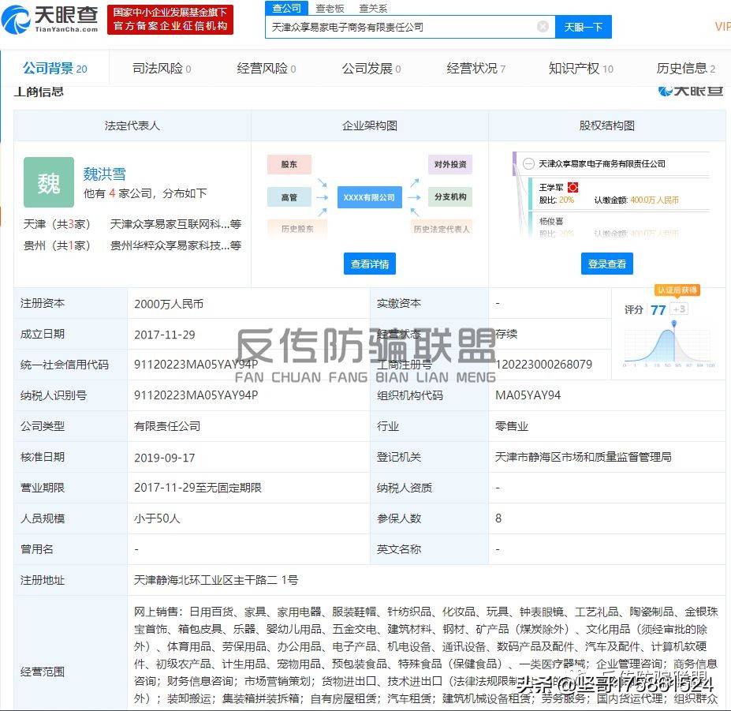
Task: Click the blue 魏 avatar of the legal representative
Action: click(x=49, y=182)
